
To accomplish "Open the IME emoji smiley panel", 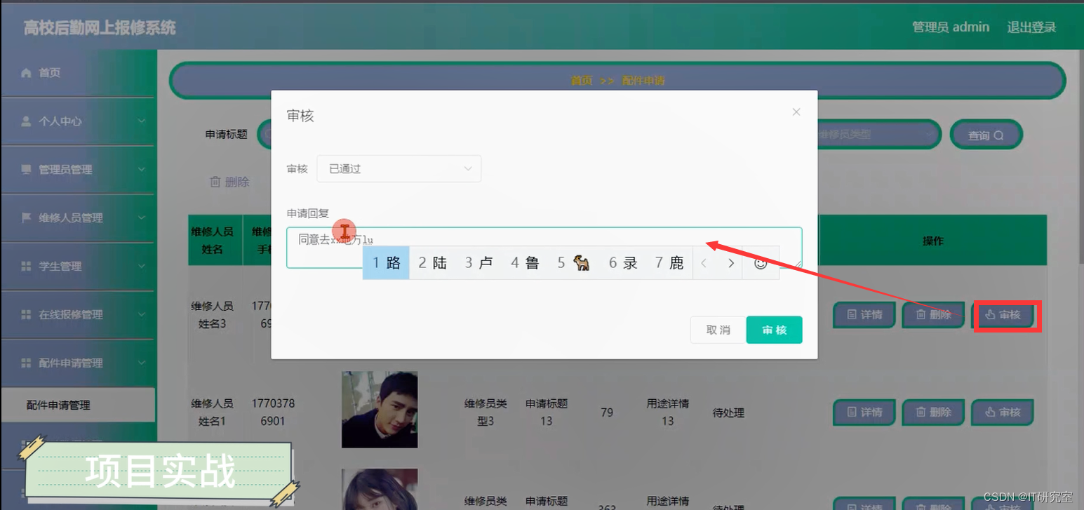I will 761,263.
